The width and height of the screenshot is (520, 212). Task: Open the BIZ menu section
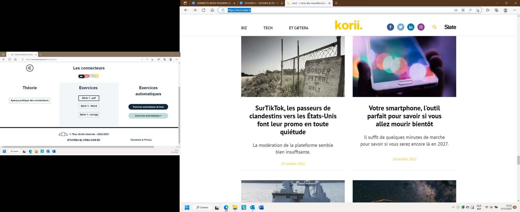tap(244, 28)
